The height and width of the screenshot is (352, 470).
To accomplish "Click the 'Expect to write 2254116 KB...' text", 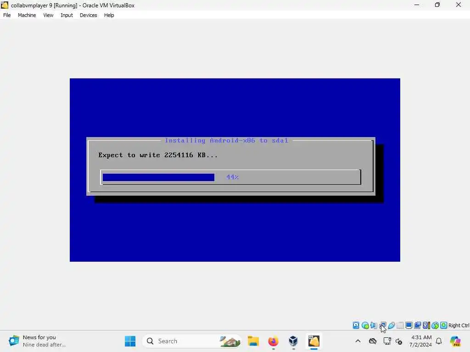I will [158, 155].
